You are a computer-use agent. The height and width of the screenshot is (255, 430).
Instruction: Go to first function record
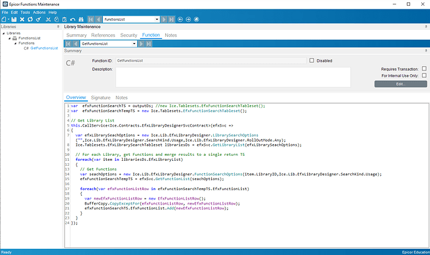[x=68, y=44]
